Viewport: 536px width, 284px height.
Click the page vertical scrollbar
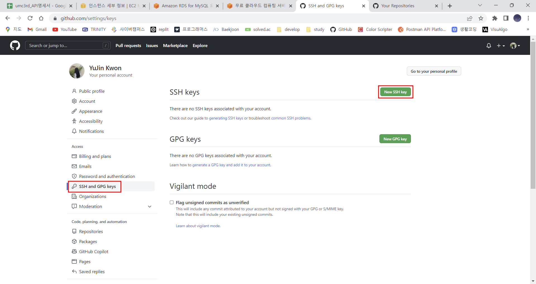(533, 115)
